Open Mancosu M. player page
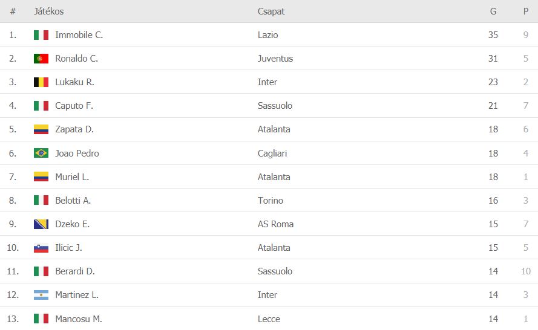 [79, 319]
